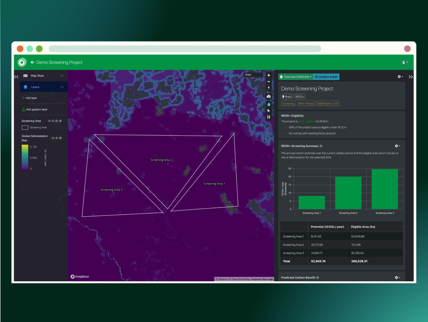
Task: Click the back arrow next to Demo Screening Project
Action: [x=33, y=62]
